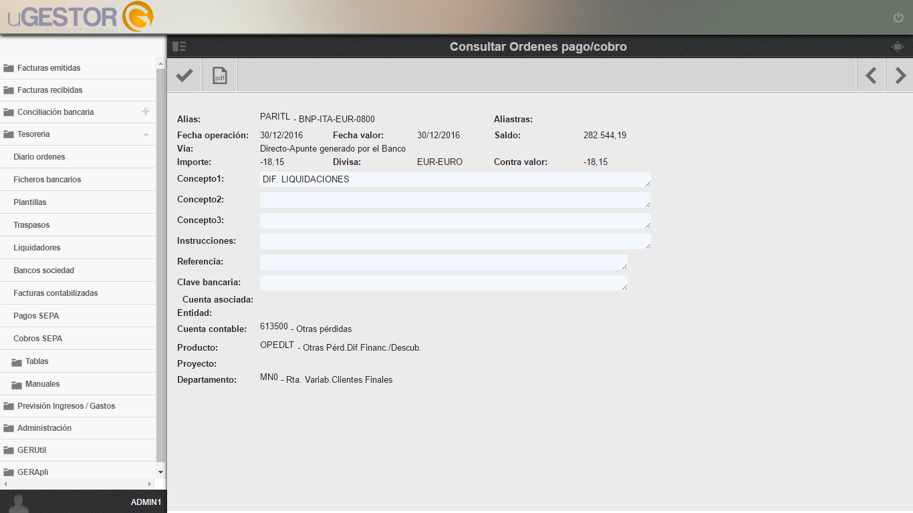Open GERApli folder

pyautogui.click(x=78, y=472)
